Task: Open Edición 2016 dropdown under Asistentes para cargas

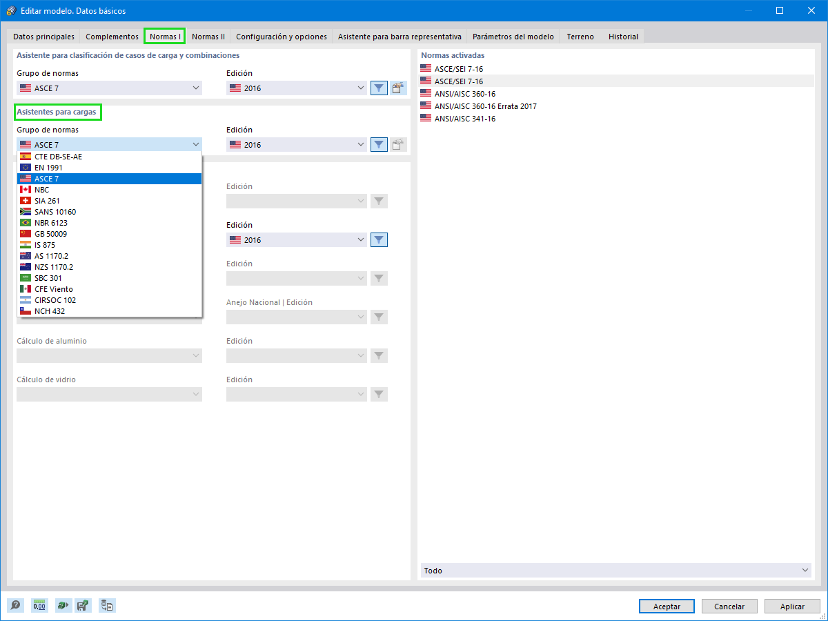Action: [x=297, y=144]
